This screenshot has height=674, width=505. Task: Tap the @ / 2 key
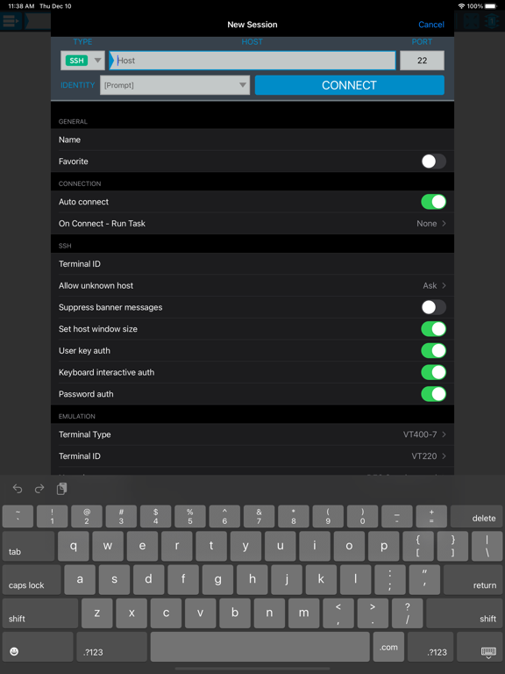87,516
